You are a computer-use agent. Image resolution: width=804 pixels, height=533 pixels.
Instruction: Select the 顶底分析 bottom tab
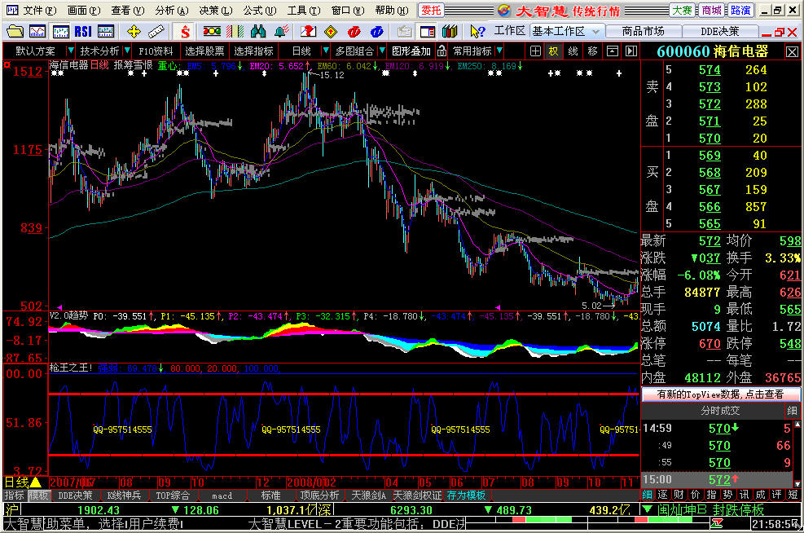319,496
